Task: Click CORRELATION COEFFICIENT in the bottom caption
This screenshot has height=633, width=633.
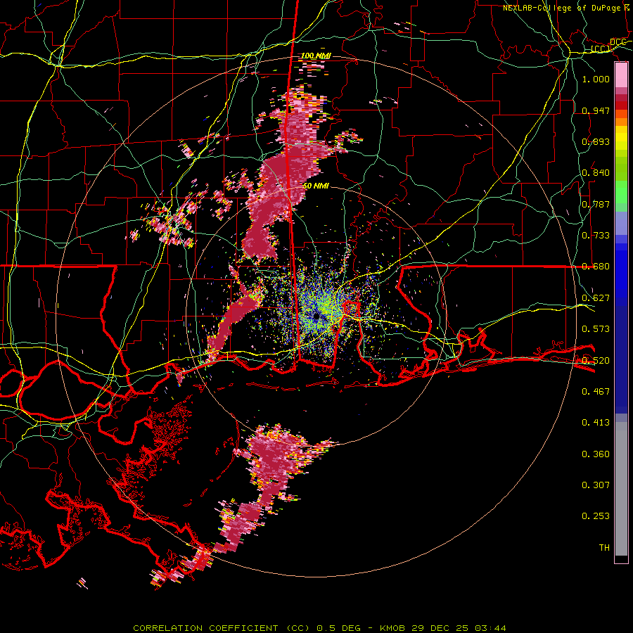Action: [x=205, y=628]
